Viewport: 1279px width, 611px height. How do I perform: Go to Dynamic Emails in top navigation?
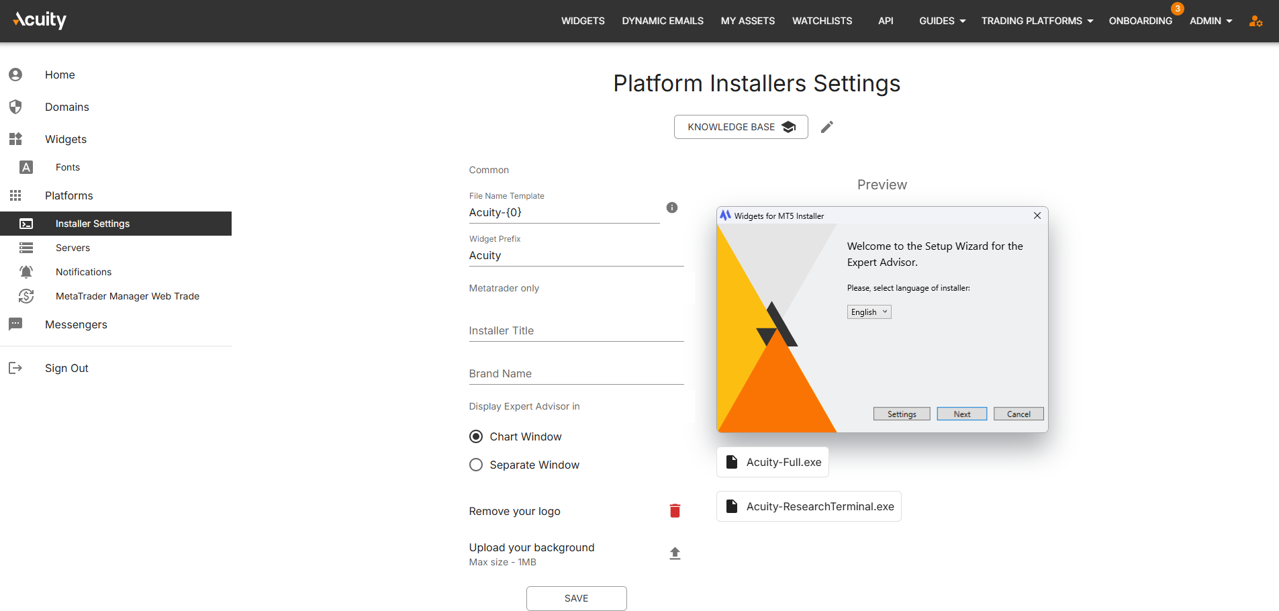(x=662, y=21)
